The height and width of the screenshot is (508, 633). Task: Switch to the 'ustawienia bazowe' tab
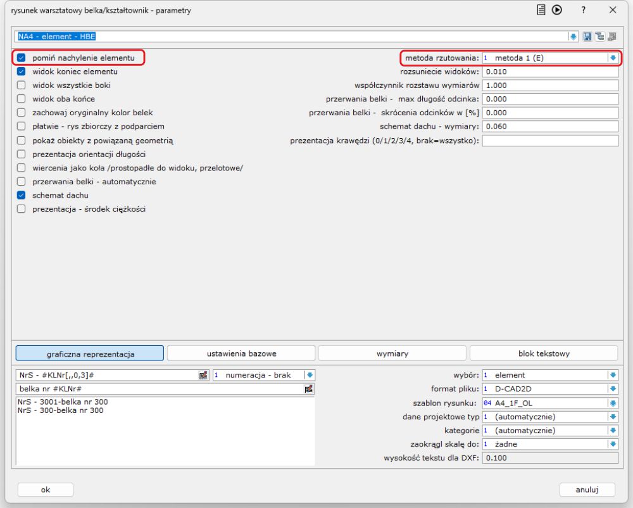(241, 353)
